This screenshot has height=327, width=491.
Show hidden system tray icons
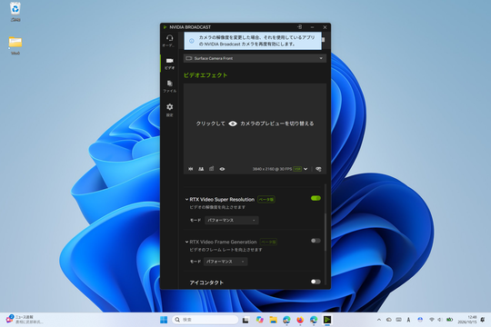click(379, 320)
